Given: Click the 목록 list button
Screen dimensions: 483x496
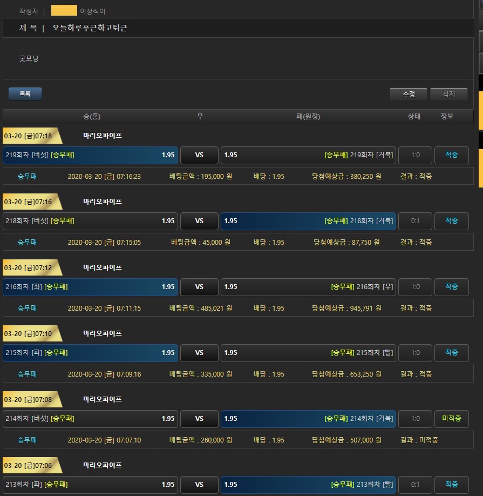Looking at the screenshot, I should tap(25, 93).
